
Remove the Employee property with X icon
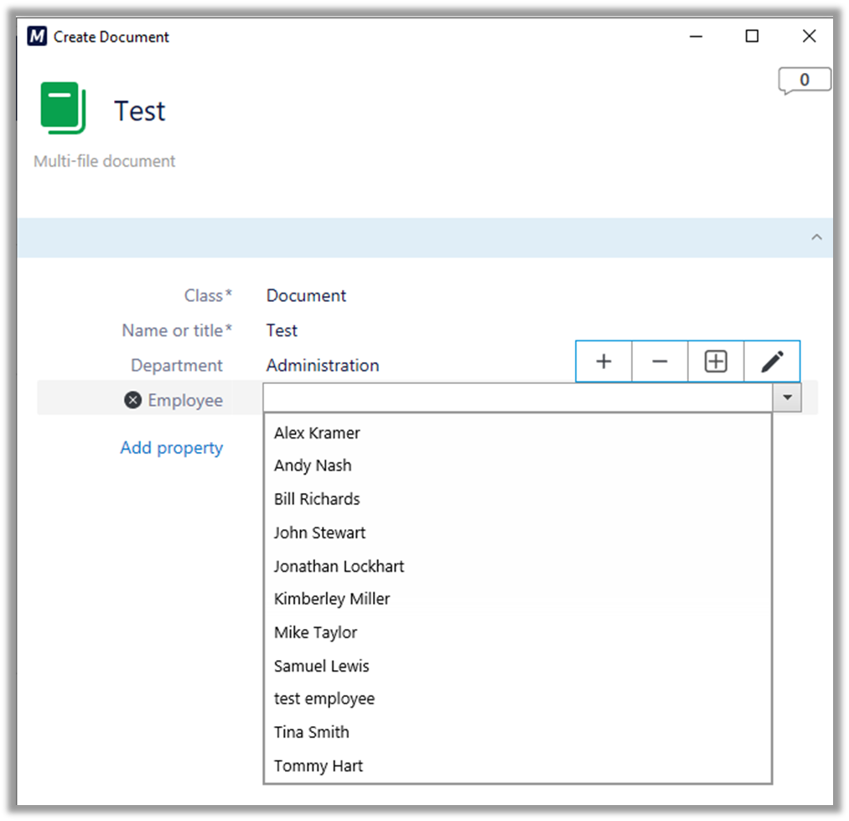click(x=132, y=400)
